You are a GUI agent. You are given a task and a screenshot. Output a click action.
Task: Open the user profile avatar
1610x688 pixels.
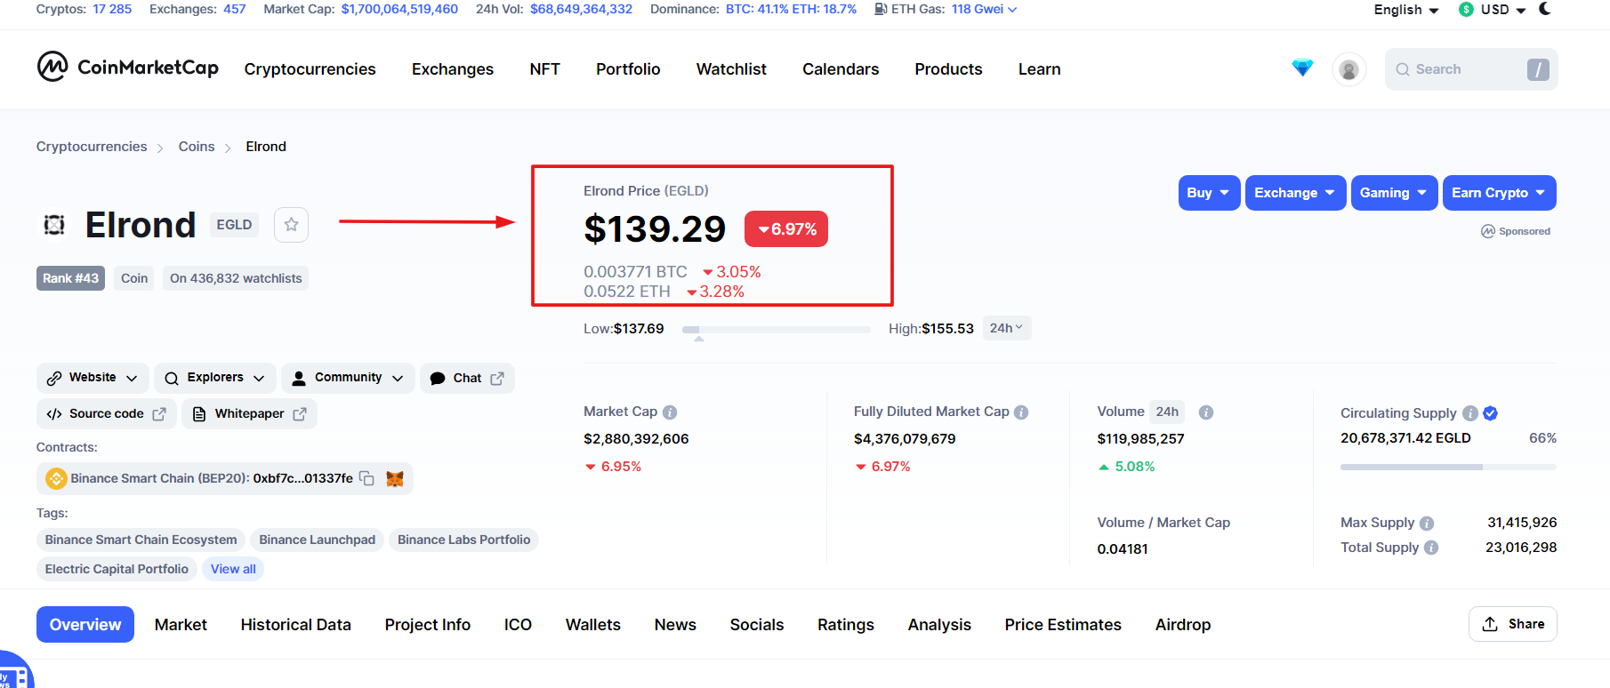(x=1348, y=69)
